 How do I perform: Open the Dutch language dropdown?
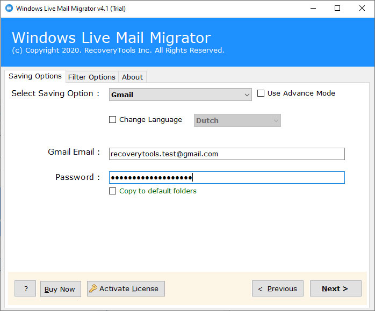(x=237, y=120)
